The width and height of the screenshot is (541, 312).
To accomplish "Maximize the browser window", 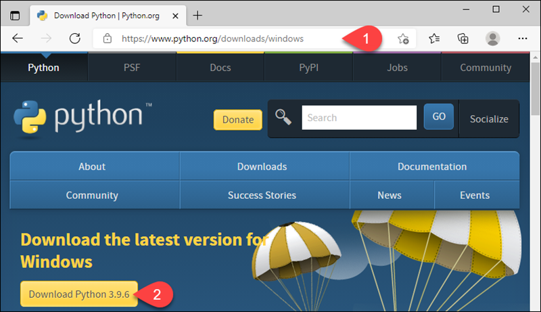I will click(496, 9).
